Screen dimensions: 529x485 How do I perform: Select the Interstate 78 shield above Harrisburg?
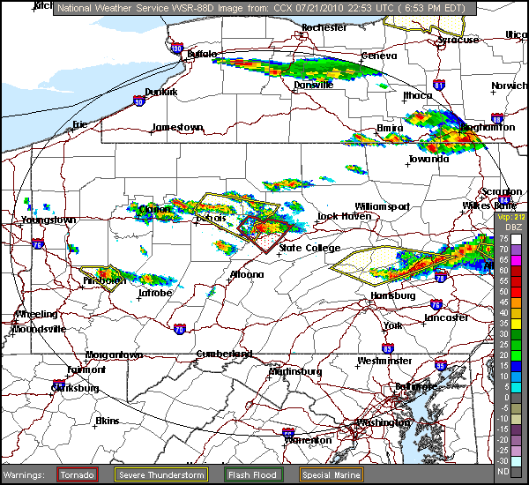[x=440, y=279]
